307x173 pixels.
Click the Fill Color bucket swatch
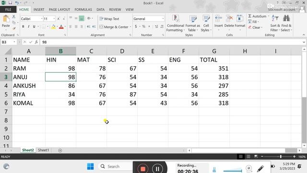[53, 27]
